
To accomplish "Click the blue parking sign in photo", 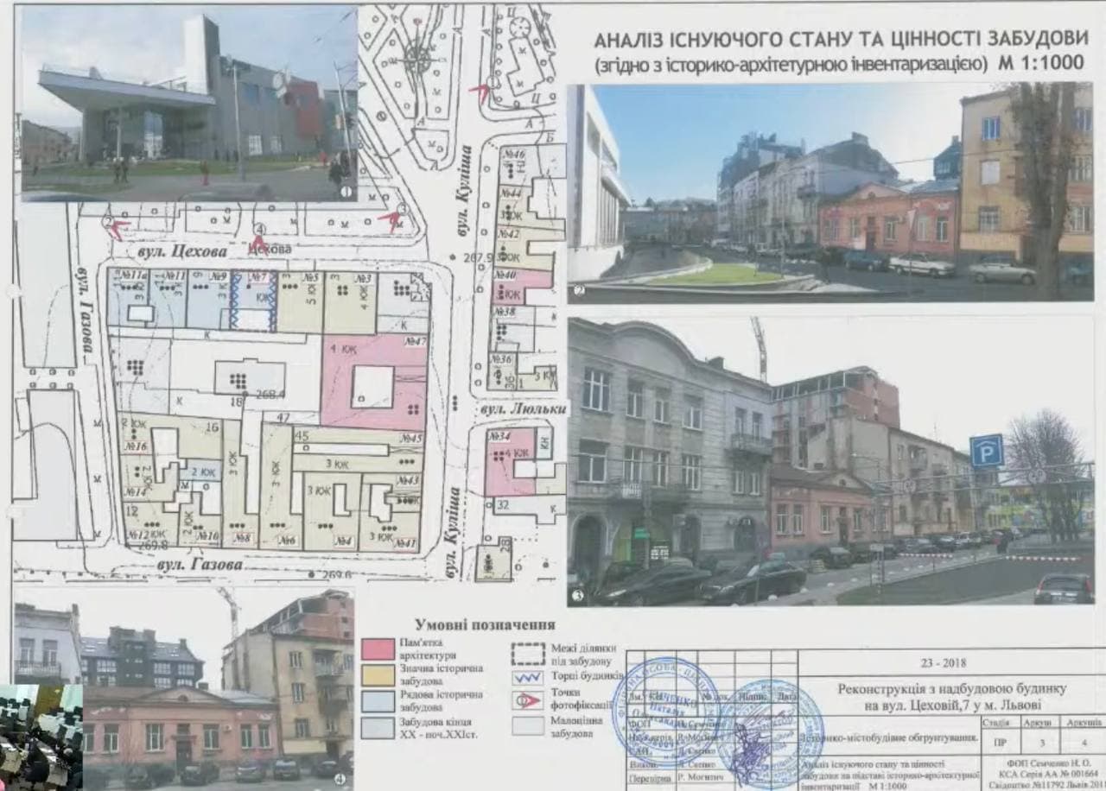I will [x=986, y=451].
